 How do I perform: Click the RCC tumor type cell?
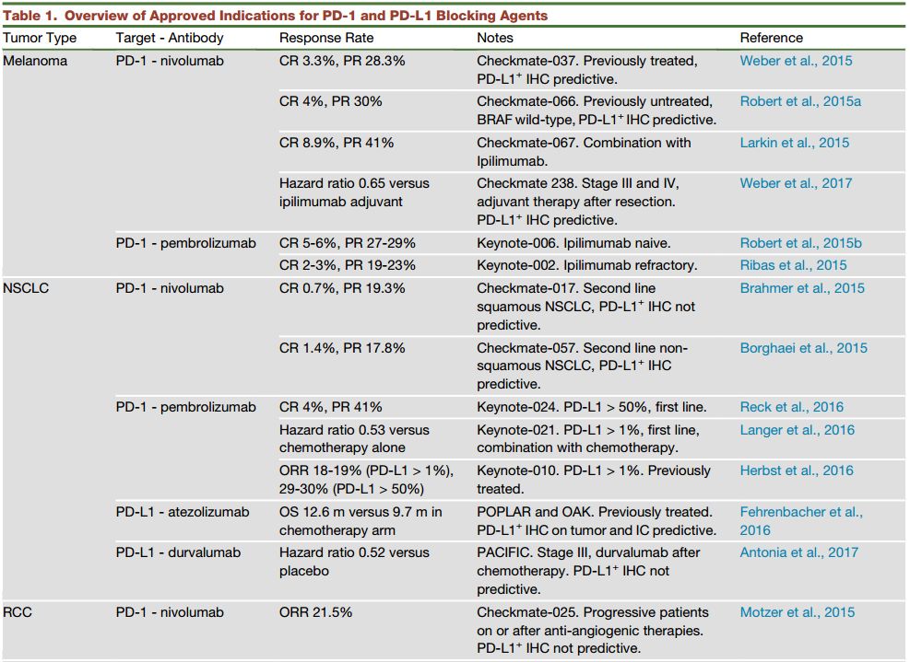tap(18, 612)
